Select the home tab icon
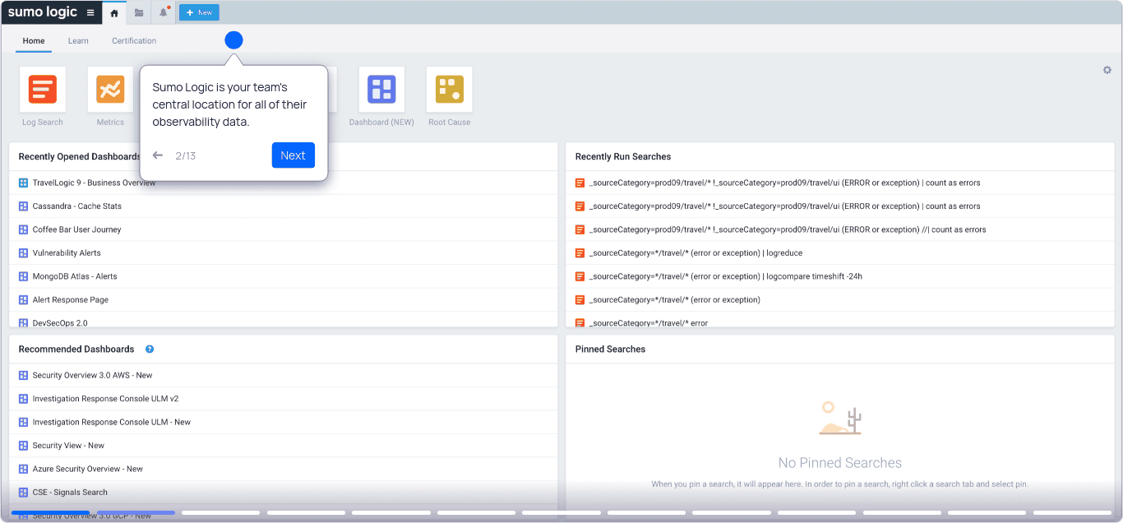1123x523 pixels. click(114, 13)
